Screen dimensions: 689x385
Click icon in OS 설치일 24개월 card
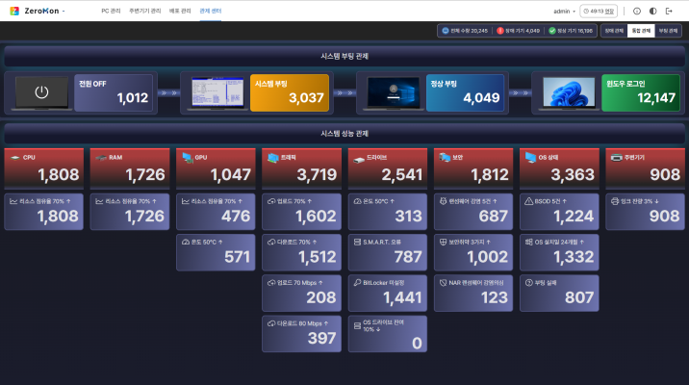click(529, 242)
